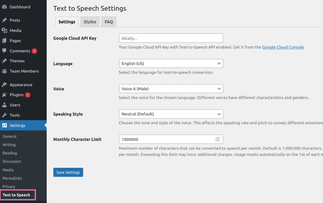The image size is (323, 203).
Task: Click the Comments speech bubble icon
Action: pos(4,51)
